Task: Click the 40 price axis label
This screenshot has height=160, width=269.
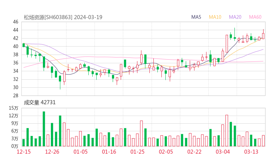Action: [16, 46]
